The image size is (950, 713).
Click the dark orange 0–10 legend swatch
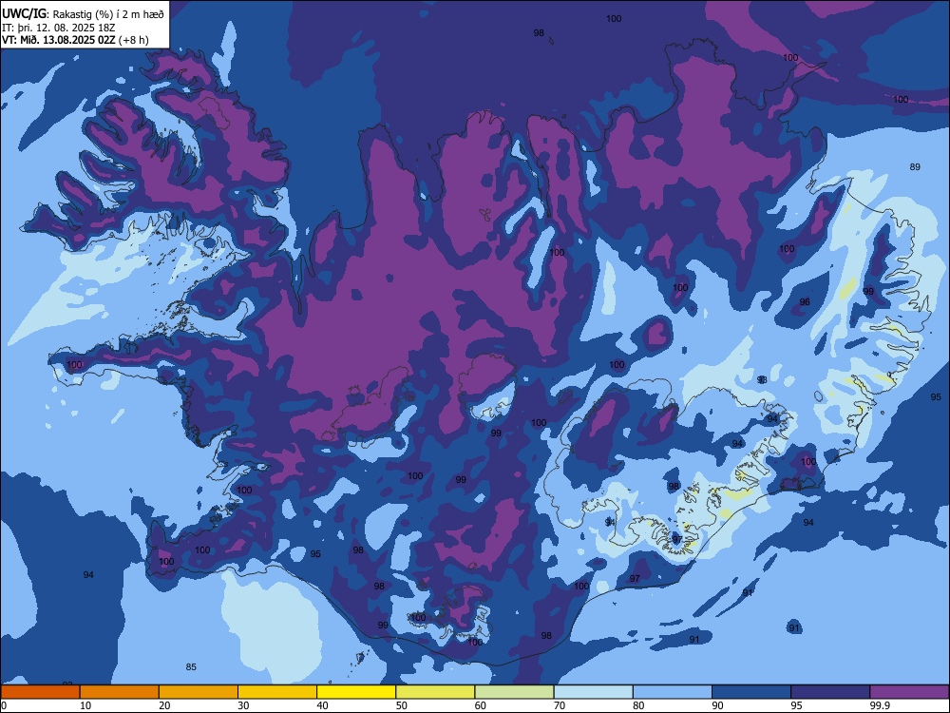tap(40, 692)
